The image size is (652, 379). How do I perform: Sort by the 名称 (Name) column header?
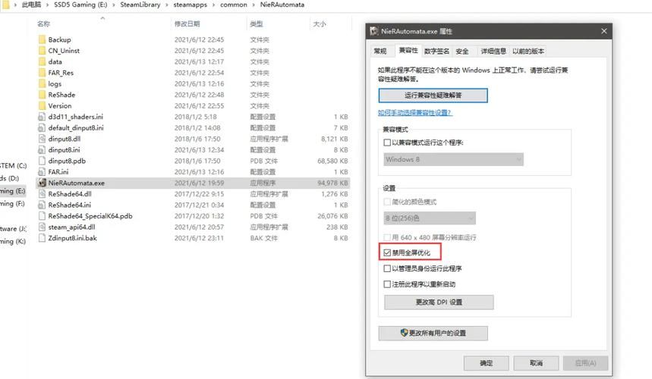tap(44, 24)
